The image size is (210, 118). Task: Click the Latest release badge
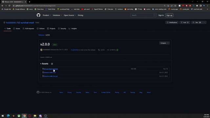pos(55,45)
